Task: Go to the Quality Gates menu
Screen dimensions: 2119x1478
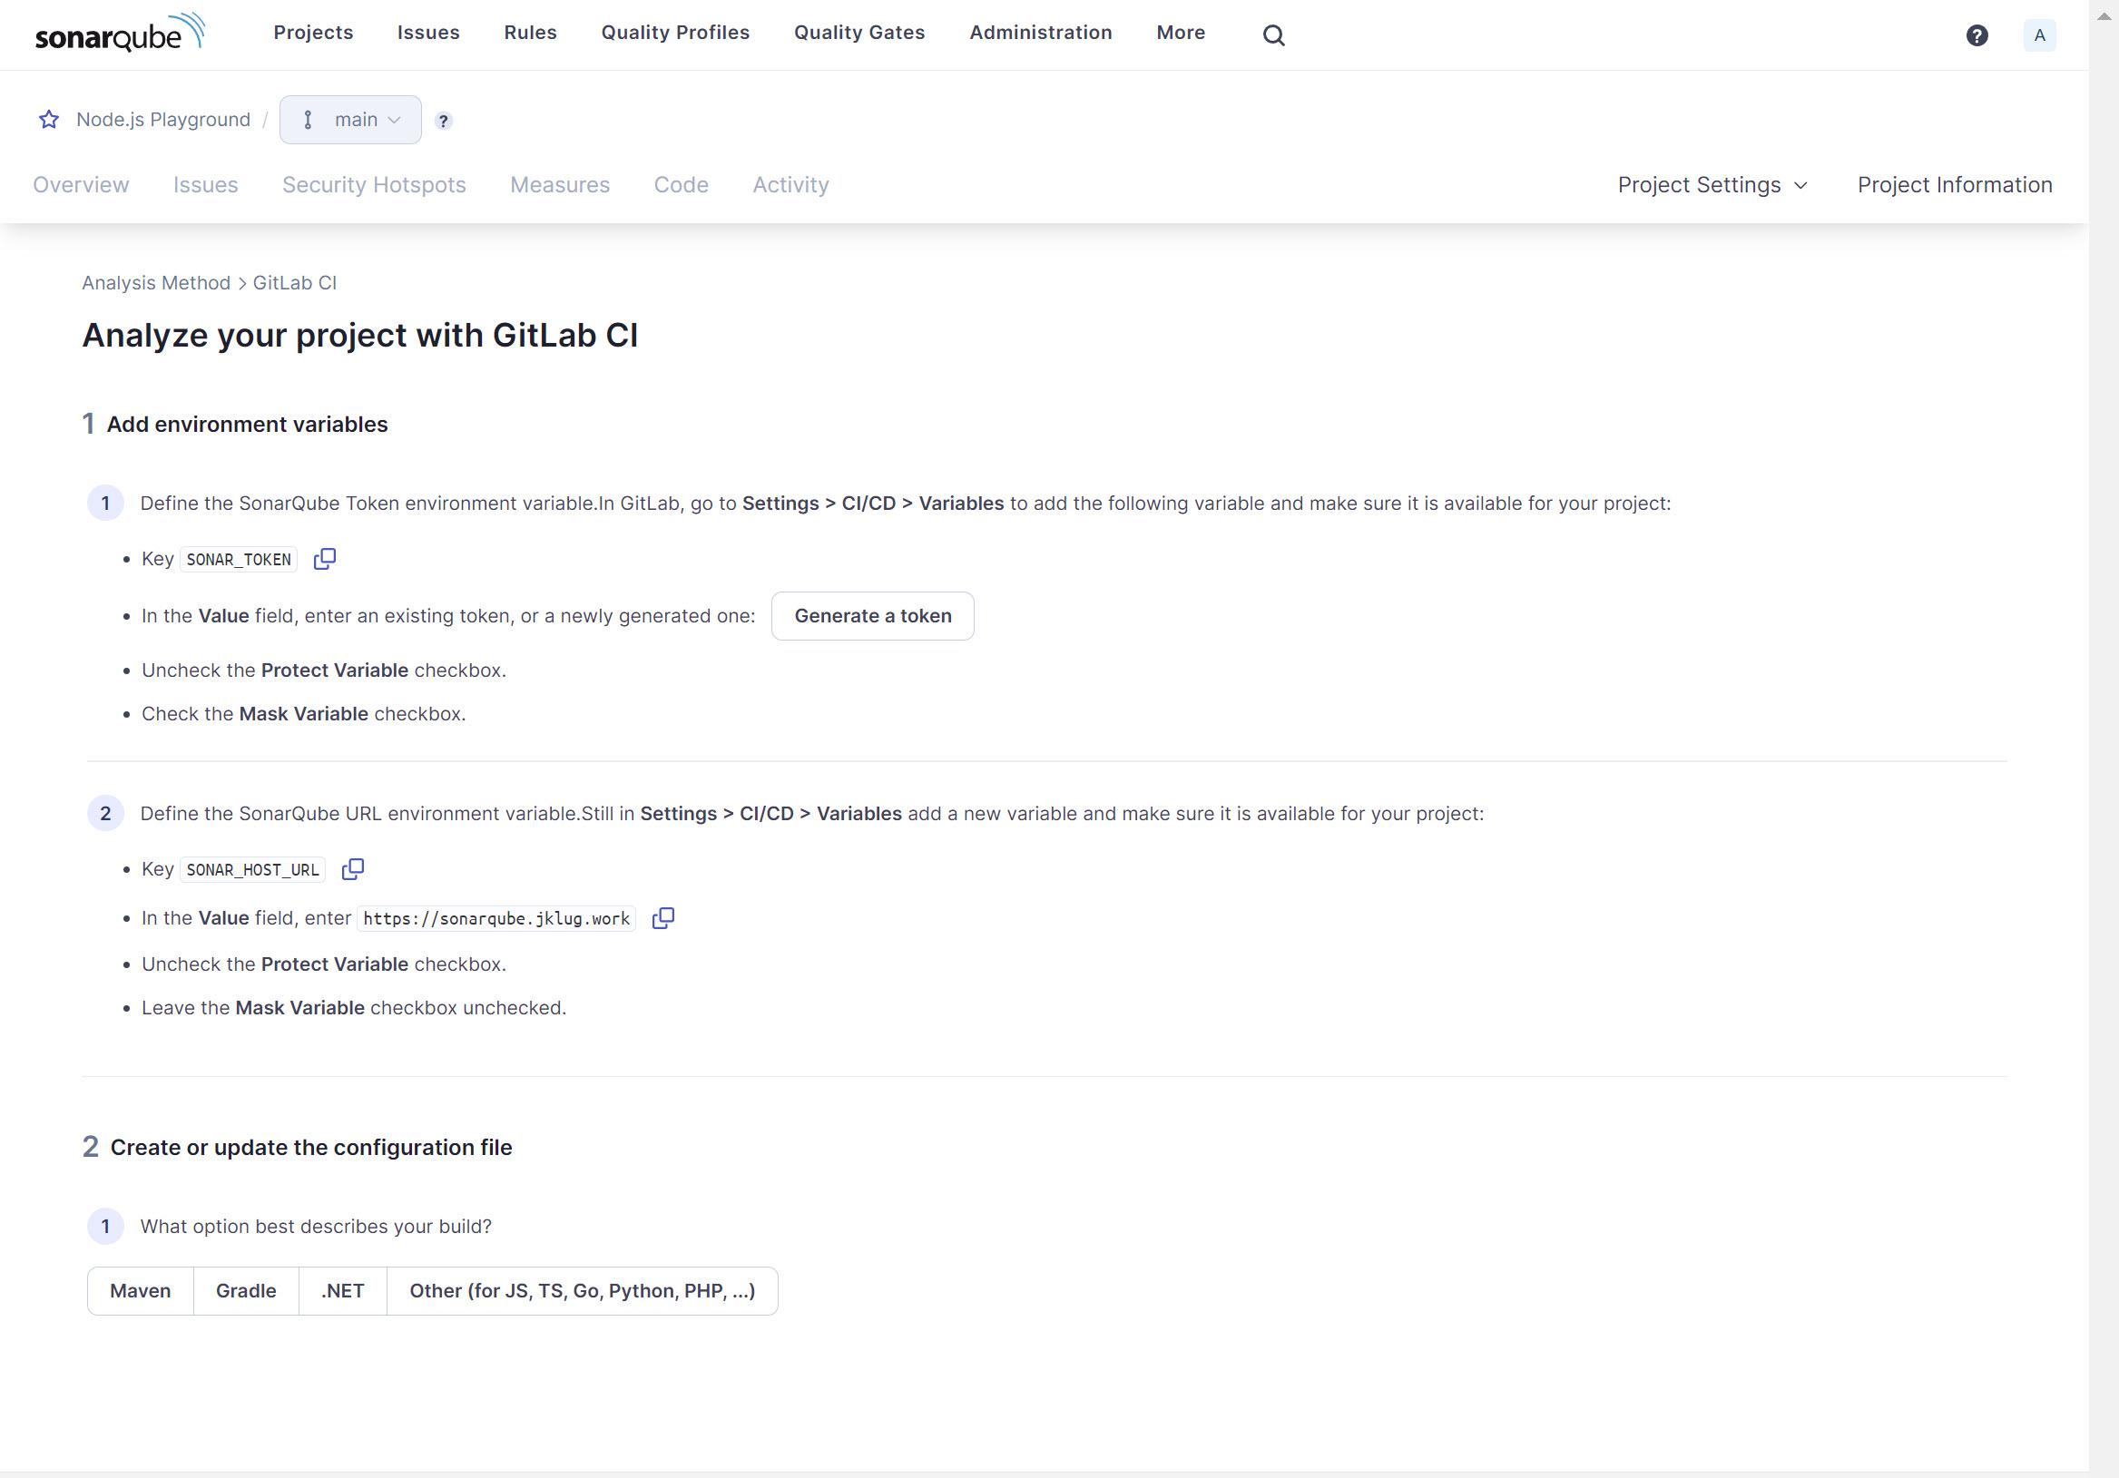Action: 858,34
